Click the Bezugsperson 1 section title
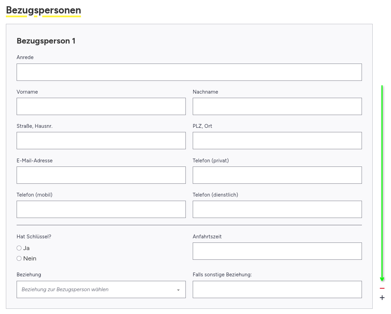Screen dimensions: 391x314 [46, 41]
